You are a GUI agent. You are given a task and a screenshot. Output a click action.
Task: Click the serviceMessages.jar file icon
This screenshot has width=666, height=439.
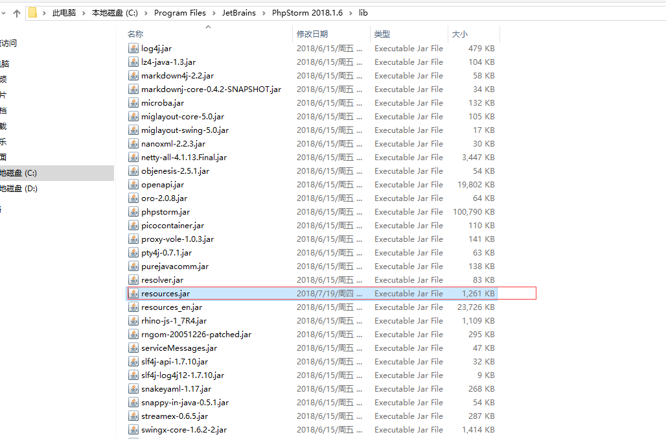pyautogui.click(x=133, y=348)
